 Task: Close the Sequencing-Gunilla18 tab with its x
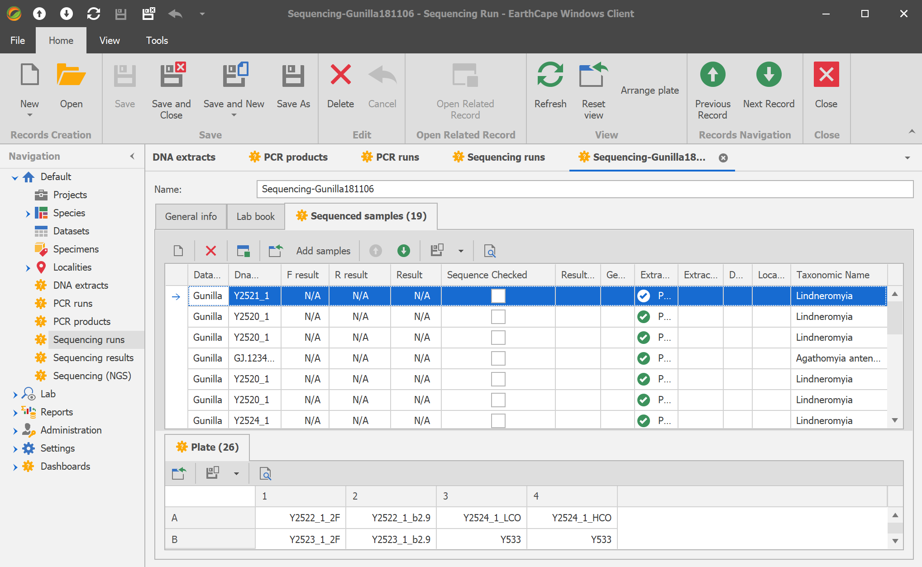(723, 158)
